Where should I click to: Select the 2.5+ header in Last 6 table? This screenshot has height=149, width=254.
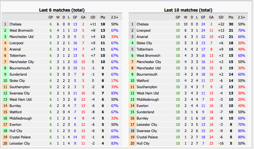point(114,17)
